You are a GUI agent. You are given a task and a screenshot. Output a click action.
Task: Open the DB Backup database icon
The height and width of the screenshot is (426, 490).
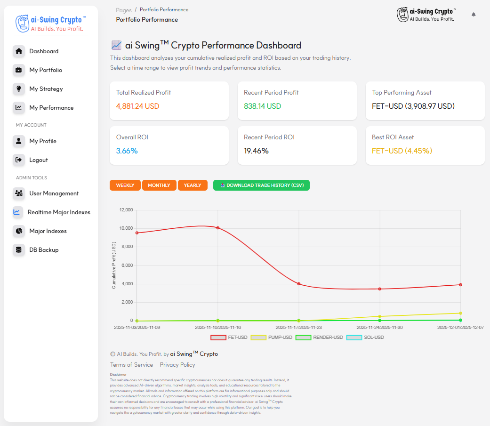click(x=19, y=250)
